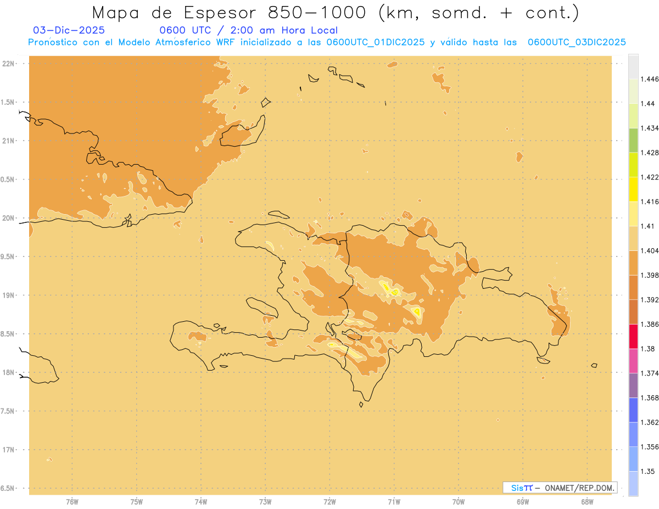The image size is (659, 509).
Task: Pick the purple 1.368-1.374 legend swatch
Action: coord(633,385)
